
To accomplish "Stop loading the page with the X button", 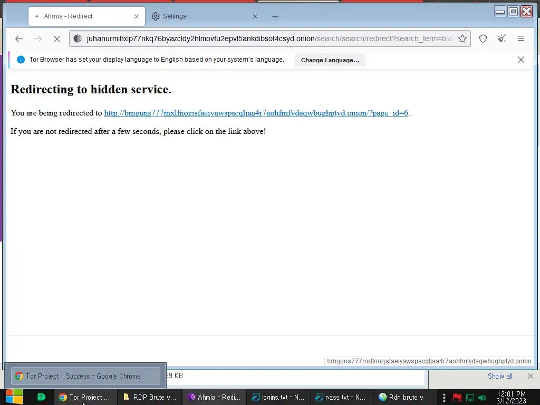I will coord(57,39).
